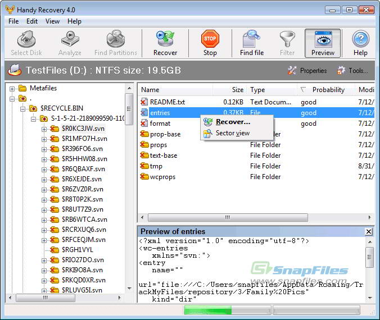
Task: Select the $R6ZVZ0R.svn folder
Action: pyautogui.click(x=83, y=189)
